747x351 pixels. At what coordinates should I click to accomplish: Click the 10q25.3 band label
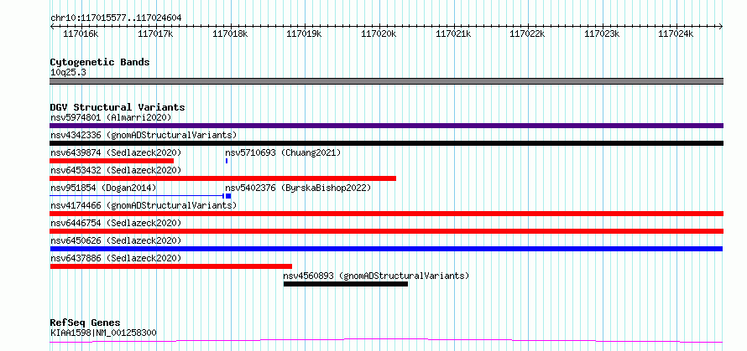(x=68, y=72)
